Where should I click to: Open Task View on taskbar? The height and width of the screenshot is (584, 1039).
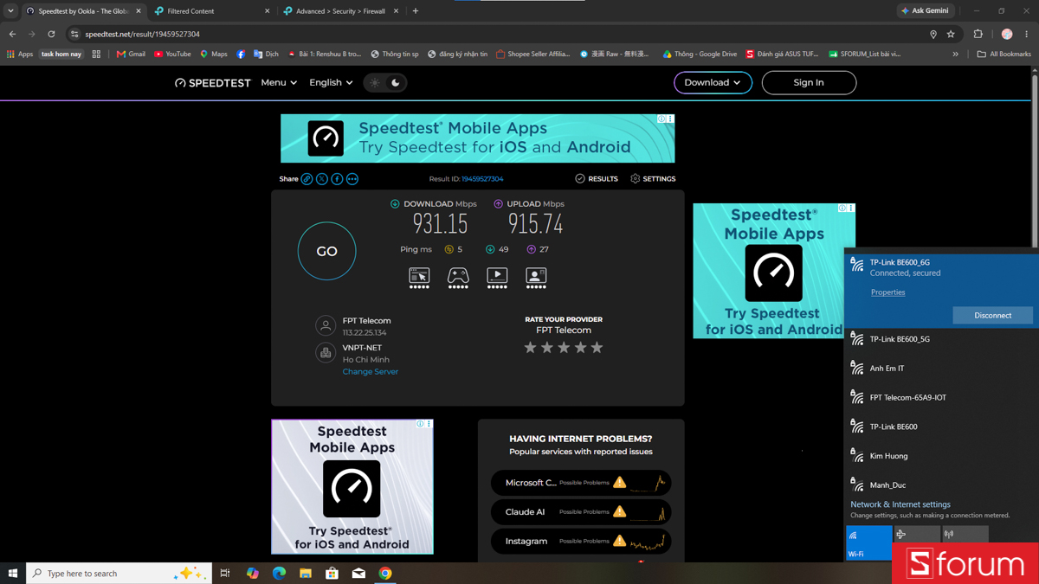(x=225, y=574)
